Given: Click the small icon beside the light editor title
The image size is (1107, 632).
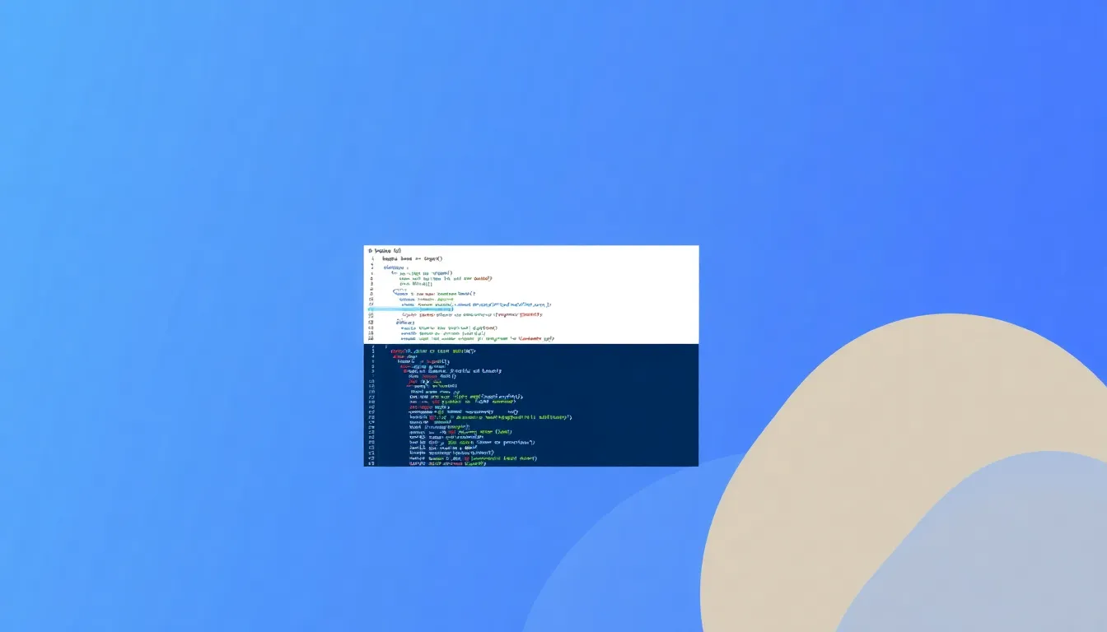Looking at the screenshot, I should coord(371,250).
